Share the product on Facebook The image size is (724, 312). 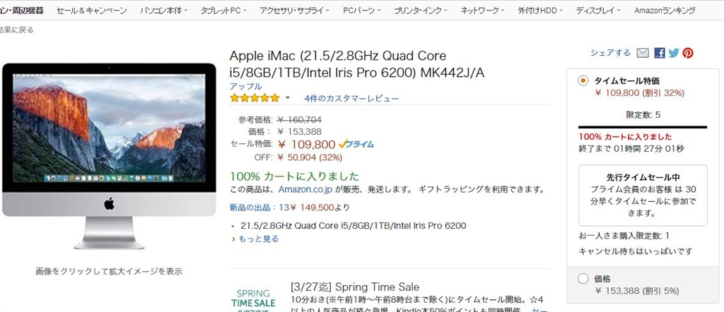(x=660, y=53)
